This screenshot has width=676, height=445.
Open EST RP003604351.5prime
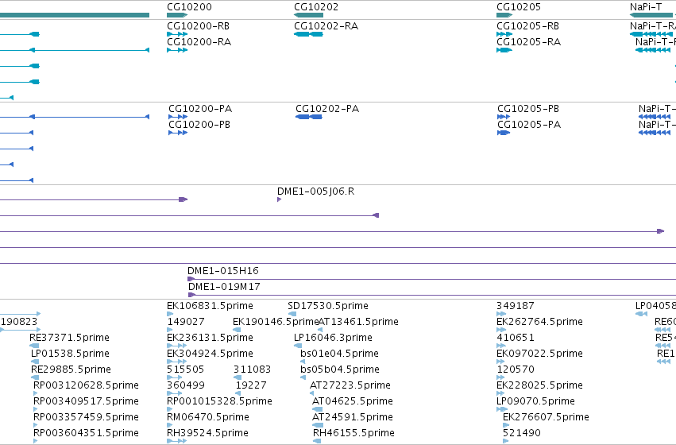pos(86,433)
